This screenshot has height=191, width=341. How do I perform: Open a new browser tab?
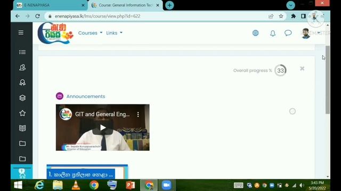[x=169, y=5]
